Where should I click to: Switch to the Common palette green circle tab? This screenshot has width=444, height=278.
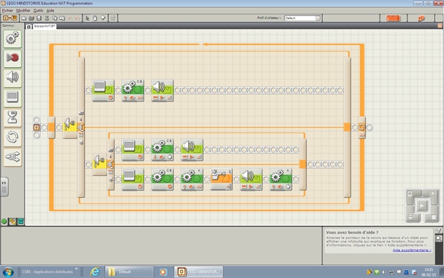(x=4, y=221)
